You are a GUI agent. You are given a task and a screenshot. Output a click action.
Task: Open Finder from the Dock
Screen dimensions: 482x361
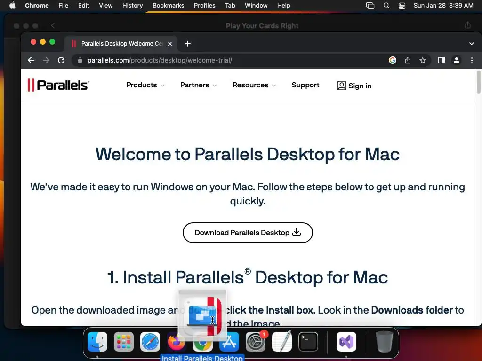[97, 342]
